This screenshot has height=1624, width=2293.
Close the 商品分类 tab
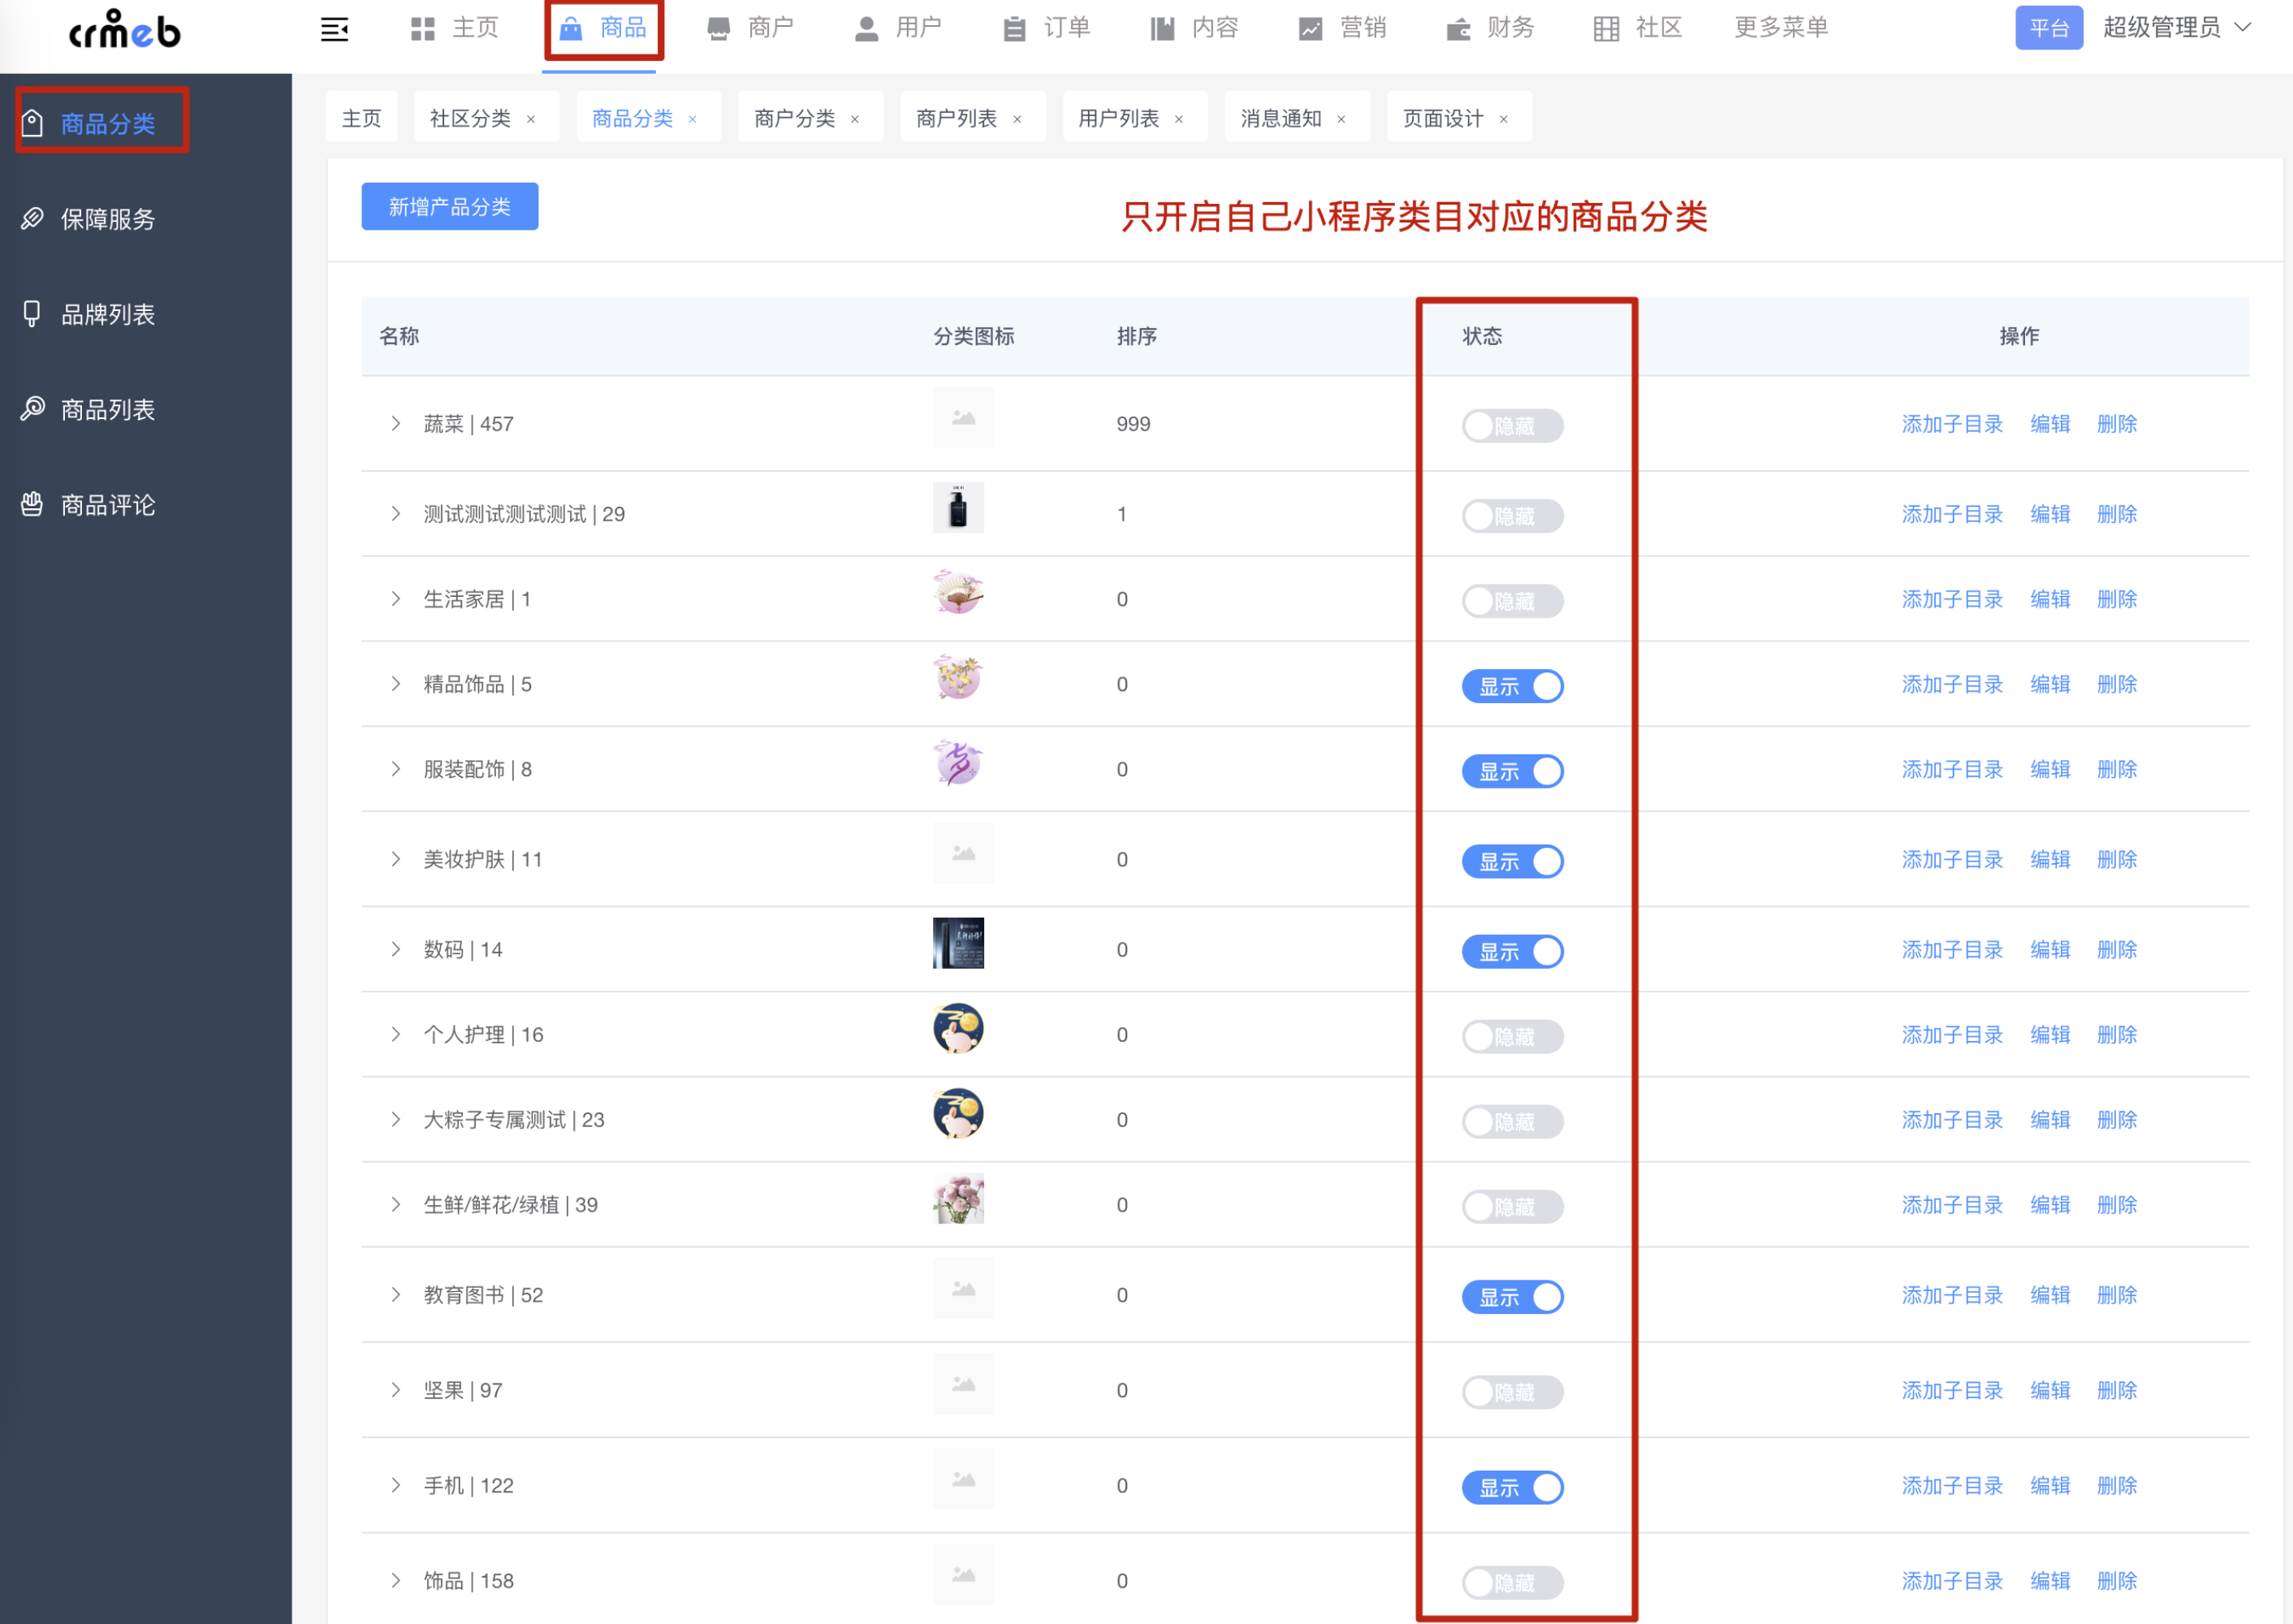coord(692,119)
